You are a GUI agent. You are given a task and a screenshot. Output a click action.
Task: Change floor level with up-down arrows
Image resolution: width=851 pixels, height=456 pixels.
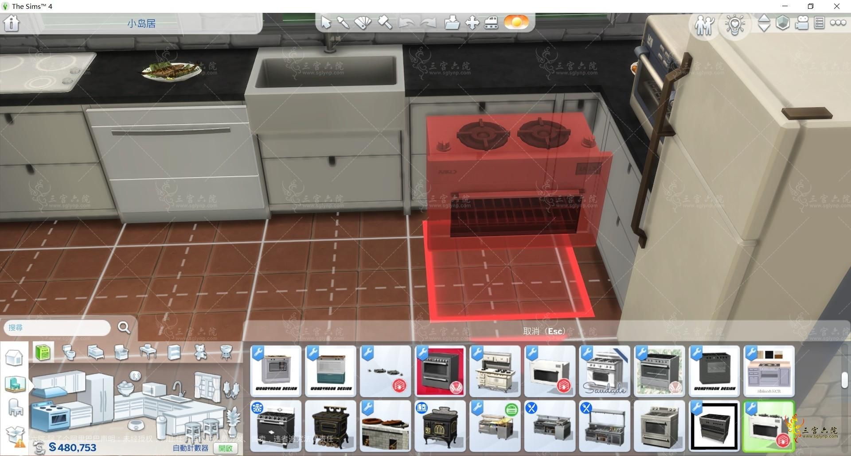pyautogui.click(x=764, y=23)
